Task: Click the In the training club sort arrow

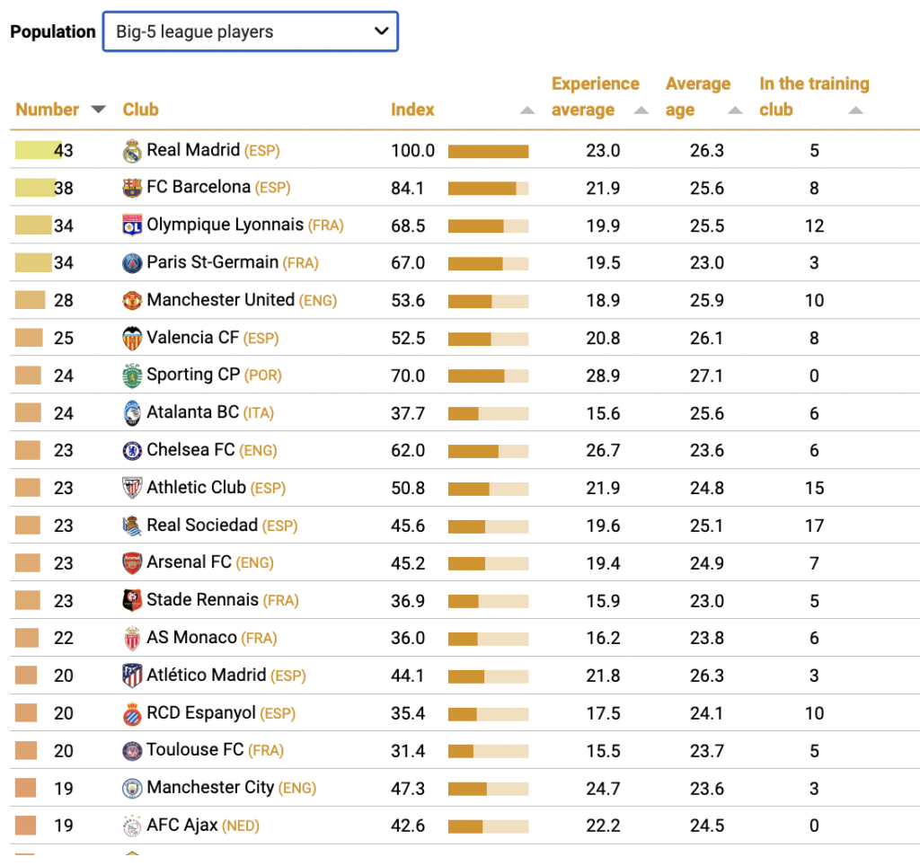Action: pyautogui.click(x=856, y=110)
